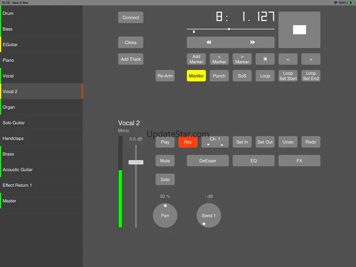
Task: Toggle the Clicks metronome button
Action: pyautogui.click(x=131, y=42)
